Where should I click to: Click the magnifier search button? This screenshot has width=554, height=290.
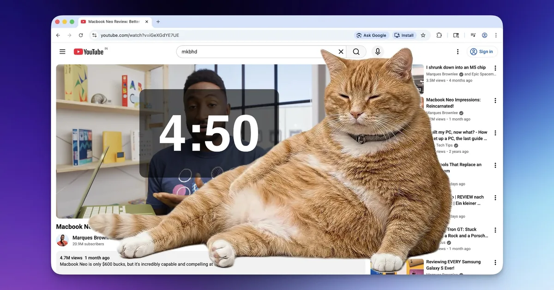pos(356,52)
